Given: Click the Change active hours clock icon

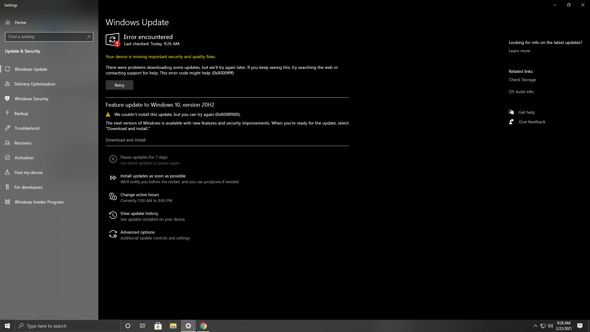Looking at the screenshot, I should pos(113,196).
